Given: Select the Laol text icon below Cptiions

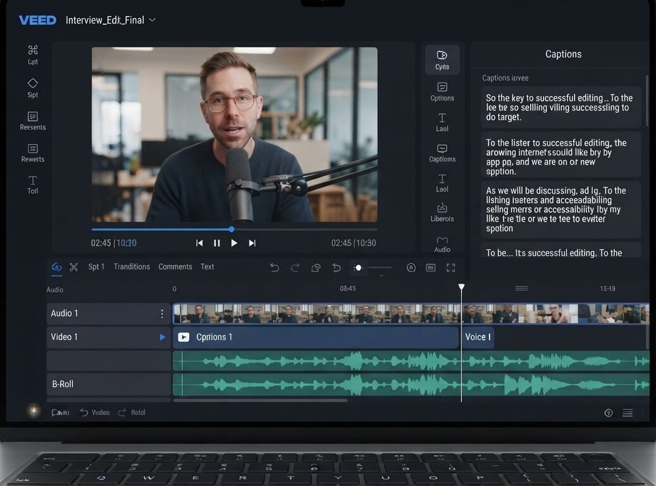Looking at the screenshot, I should [x=442, y=122].
